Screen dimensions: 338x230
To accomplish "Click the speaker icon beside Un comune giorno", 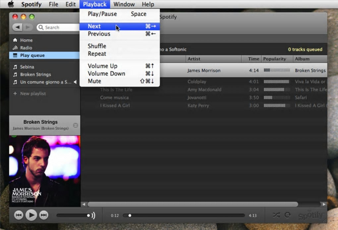I will [75, 82].
